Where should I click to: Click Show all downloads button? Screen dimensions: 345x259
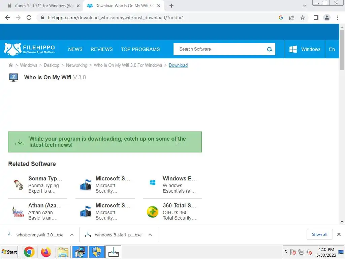[x=319, y=234]
